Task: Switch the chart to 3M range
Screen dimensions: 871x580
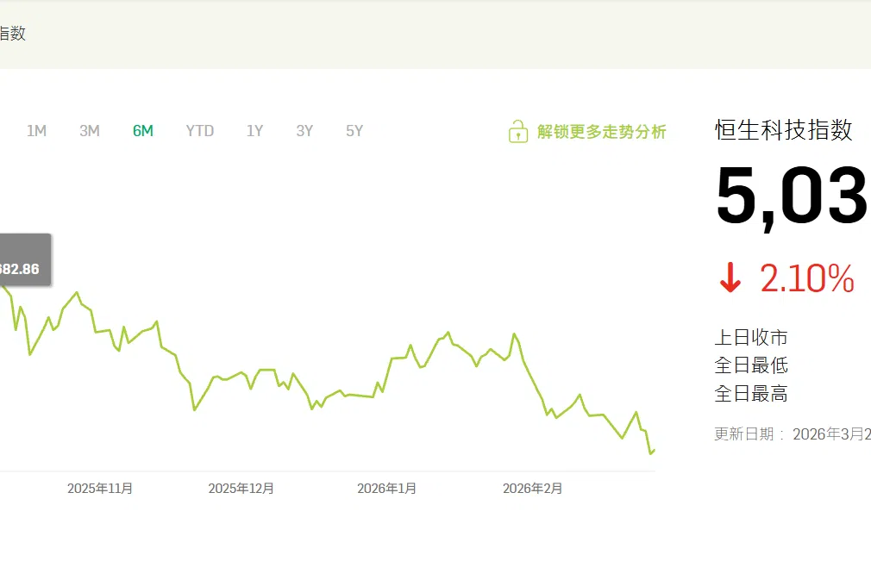Action: tap(90, 131)
